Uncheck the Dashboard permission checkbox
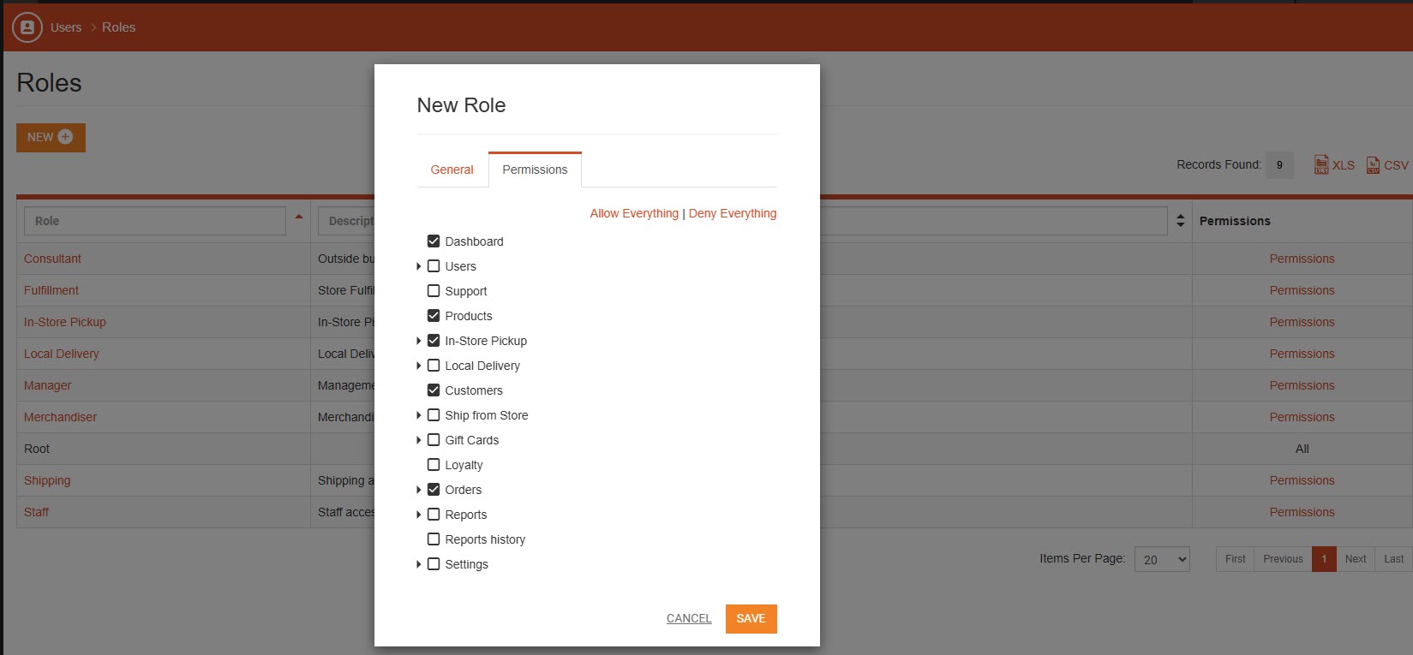This screenshot has width=1413, height=655. [x=434, y=241]
